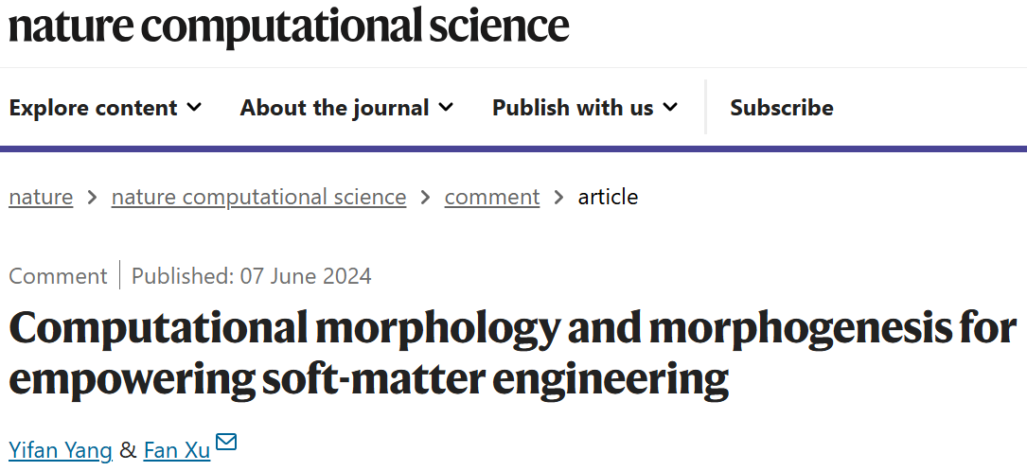Viewport: 1027px width, 471px height.
Task: Open author Yifan Yang's link
Action: coord(61,451)
